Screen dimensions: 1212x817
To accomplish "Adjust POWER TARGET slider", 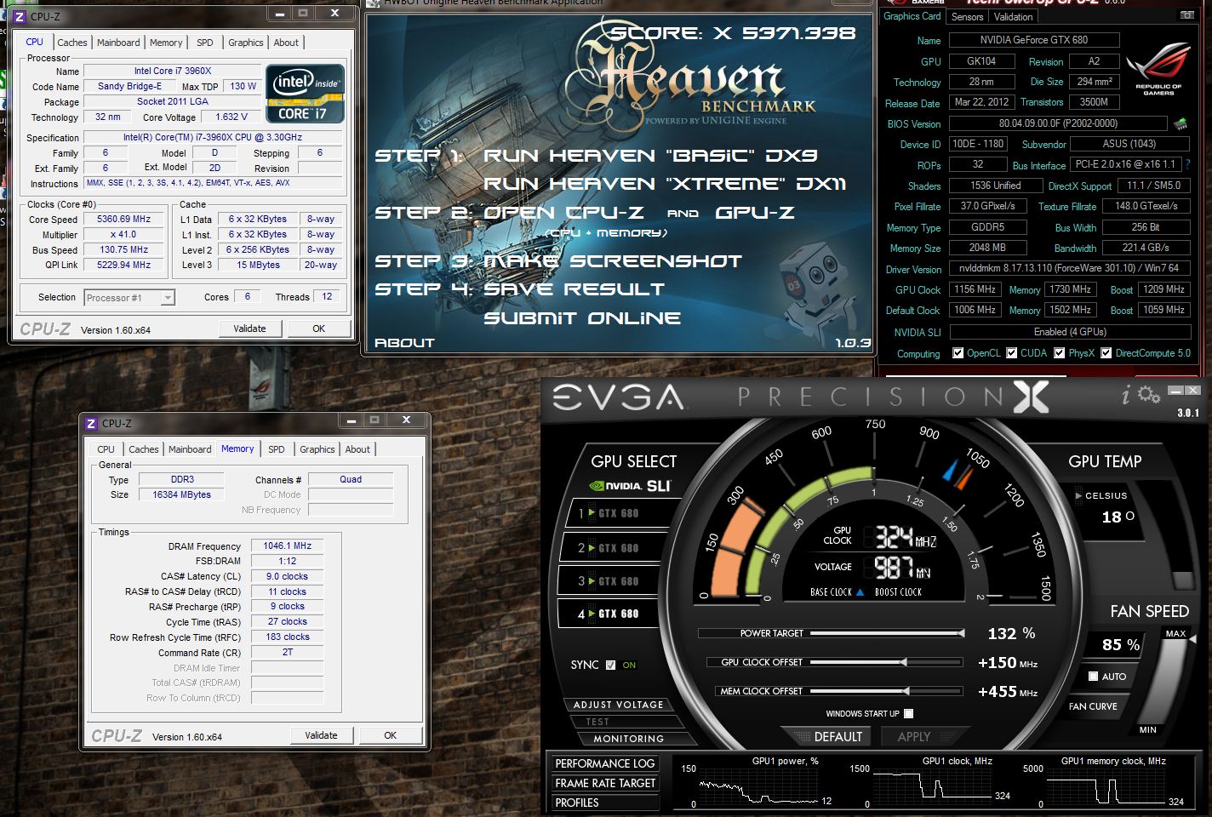I will pyautogui.click(x=887, y=633).
